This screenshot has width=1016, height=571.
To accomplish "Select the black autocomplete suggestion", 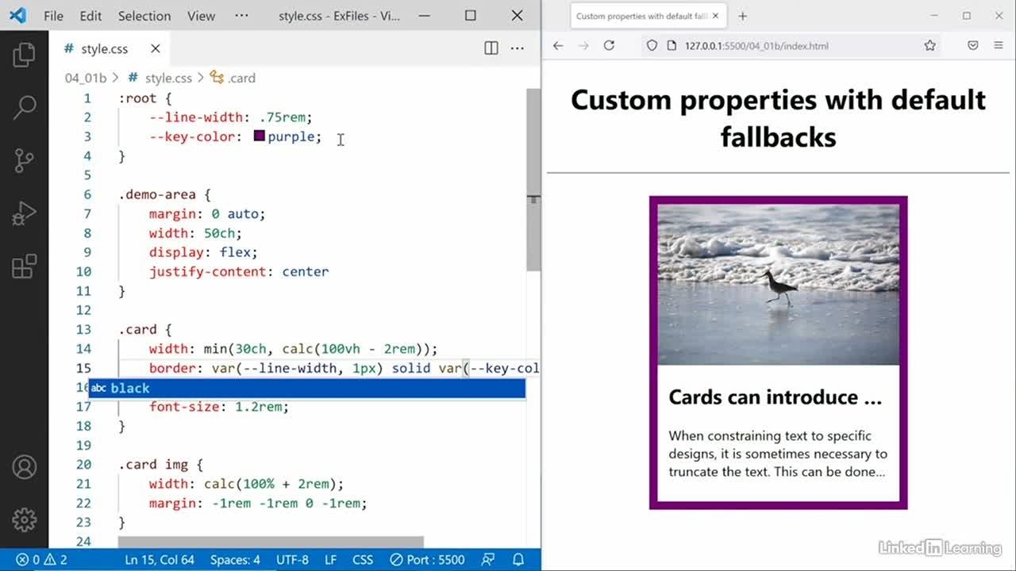I will 306,388.
